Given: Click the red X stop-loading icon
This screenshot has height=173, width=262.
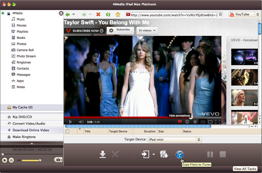Looking at the screenshot, I should pos(98,15).
